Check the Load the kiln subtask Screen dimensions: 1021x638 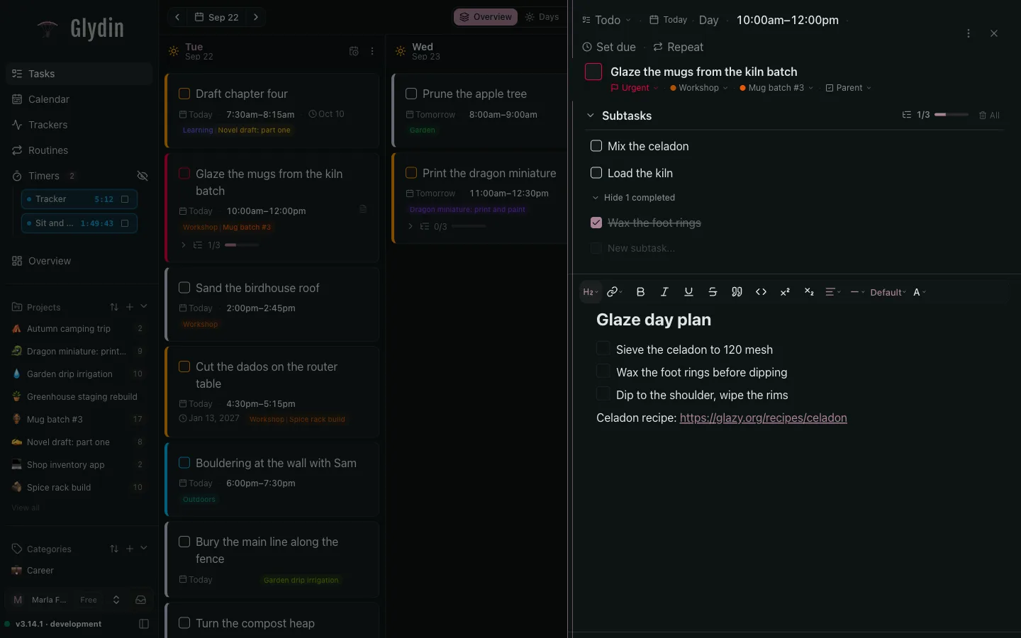[x=596, y=173]
